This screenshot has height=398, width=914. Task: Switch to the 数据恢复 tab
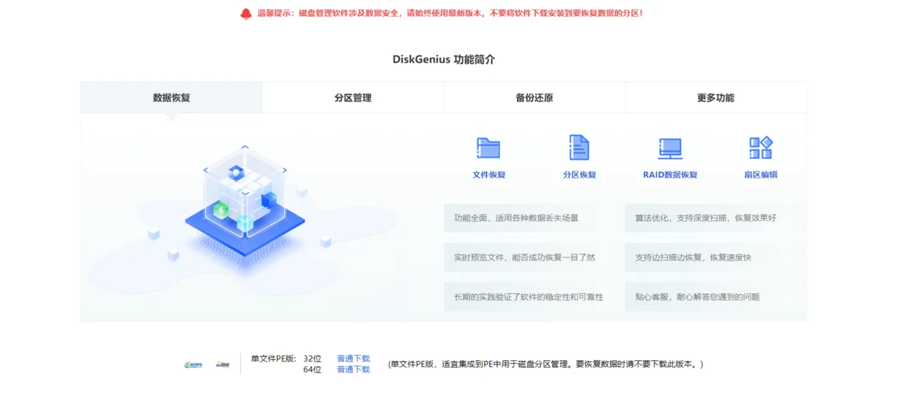tap(171, 98)
